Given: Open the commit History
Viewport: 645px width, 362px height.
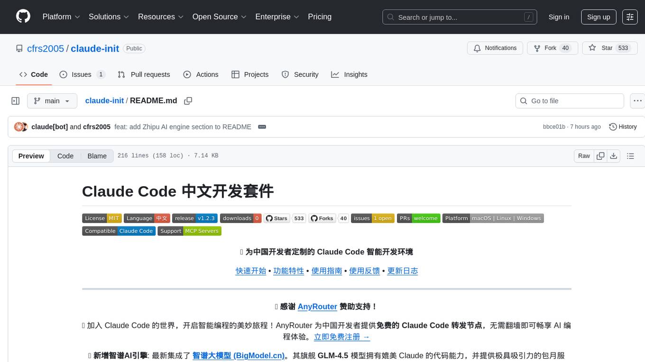Looking at the screenshot, I should [x=623, y=127].
